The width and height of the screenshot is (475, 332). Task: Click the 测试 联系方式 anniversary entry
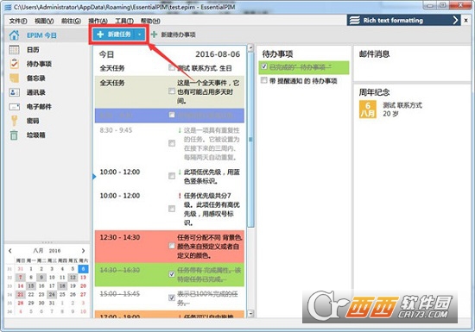click(x=402, y=105)
